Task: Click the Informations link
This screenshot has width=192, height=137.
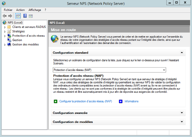Action: coord(131,101)
